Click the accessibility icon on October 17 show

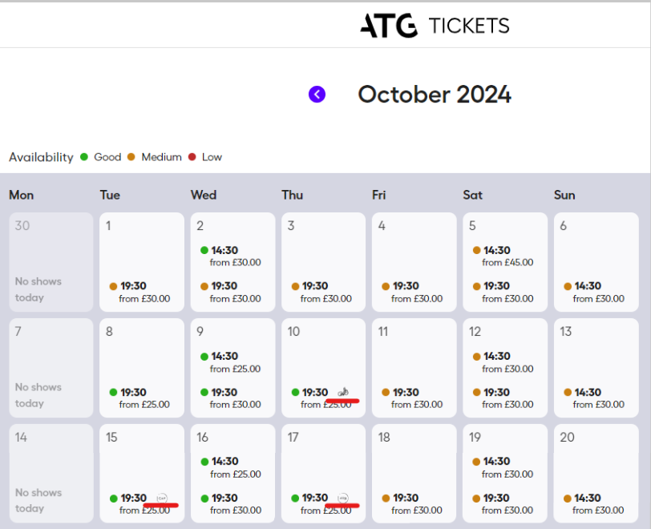click(343, 498)
